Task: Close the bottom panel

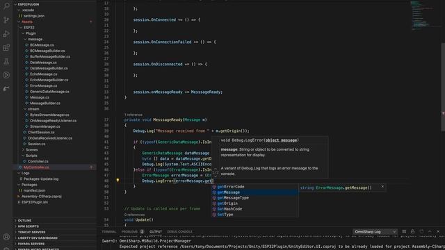Action: pos(438,231)
